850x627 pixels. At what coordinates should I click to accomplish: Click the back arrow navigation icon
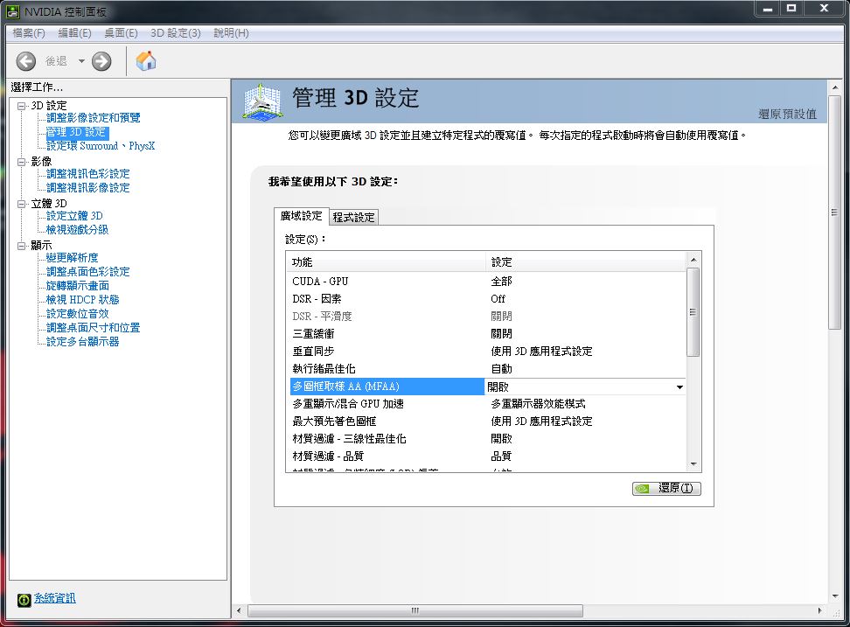click(26, 61)
